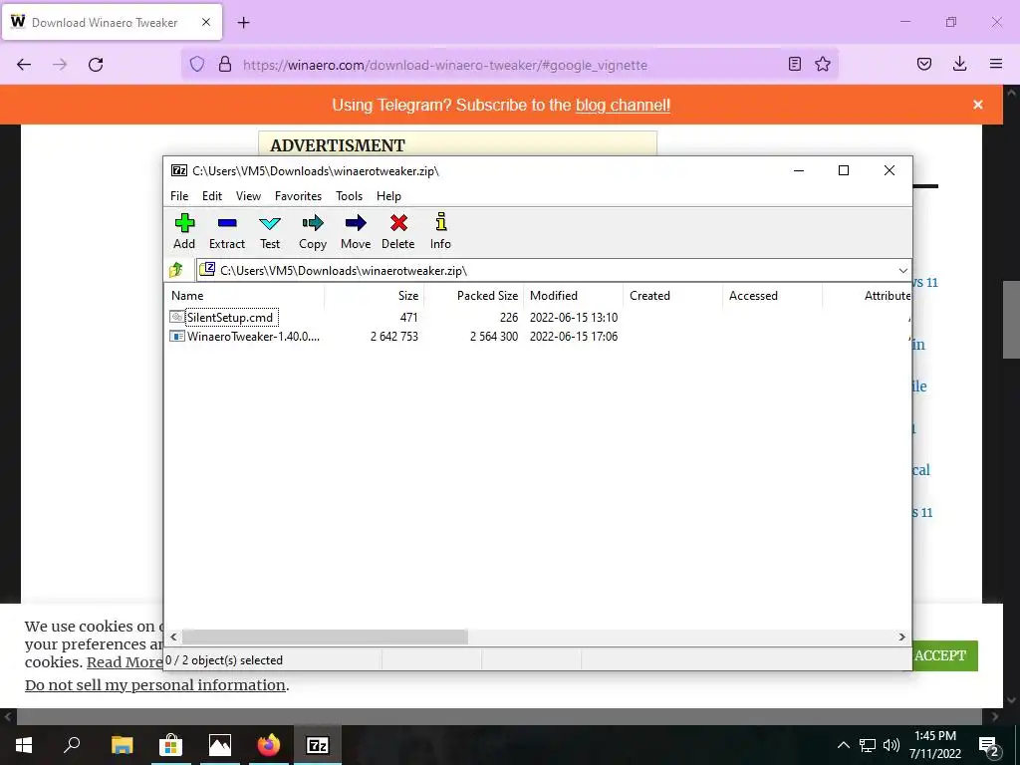Viewport: 1020px width, 765px height.
Task: Open File Explorer from the taskbar
Action: [x=122, y=745]
